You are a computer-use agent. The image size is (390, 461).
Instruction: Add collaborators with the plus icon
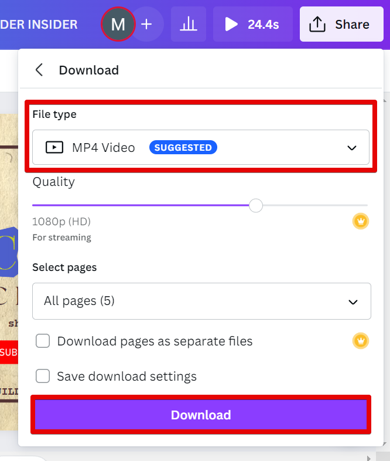pos(146,25)
